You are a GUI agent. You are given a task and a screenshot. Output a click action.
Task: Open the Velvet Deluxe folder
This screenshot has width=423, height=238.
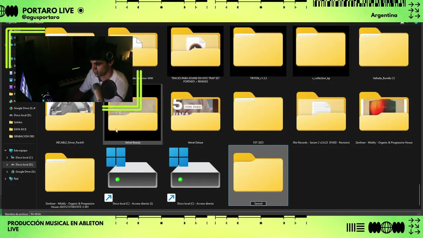point(195,111)
